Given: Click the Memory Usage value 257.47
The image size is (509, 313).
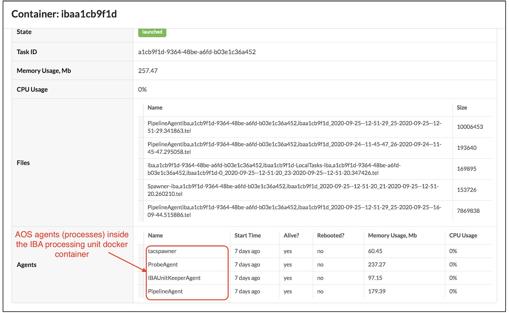Looking at the screenshot, I should pyautogui.click(x=148, y=71).
